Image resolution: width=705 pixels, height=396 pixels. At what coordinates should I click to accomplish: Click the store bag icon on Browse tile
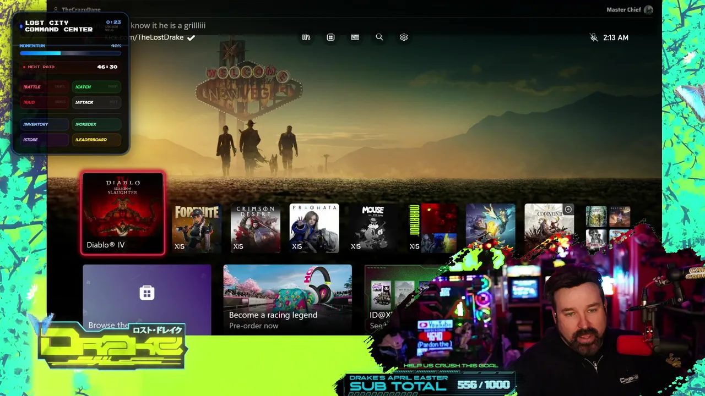click(147, 293)
